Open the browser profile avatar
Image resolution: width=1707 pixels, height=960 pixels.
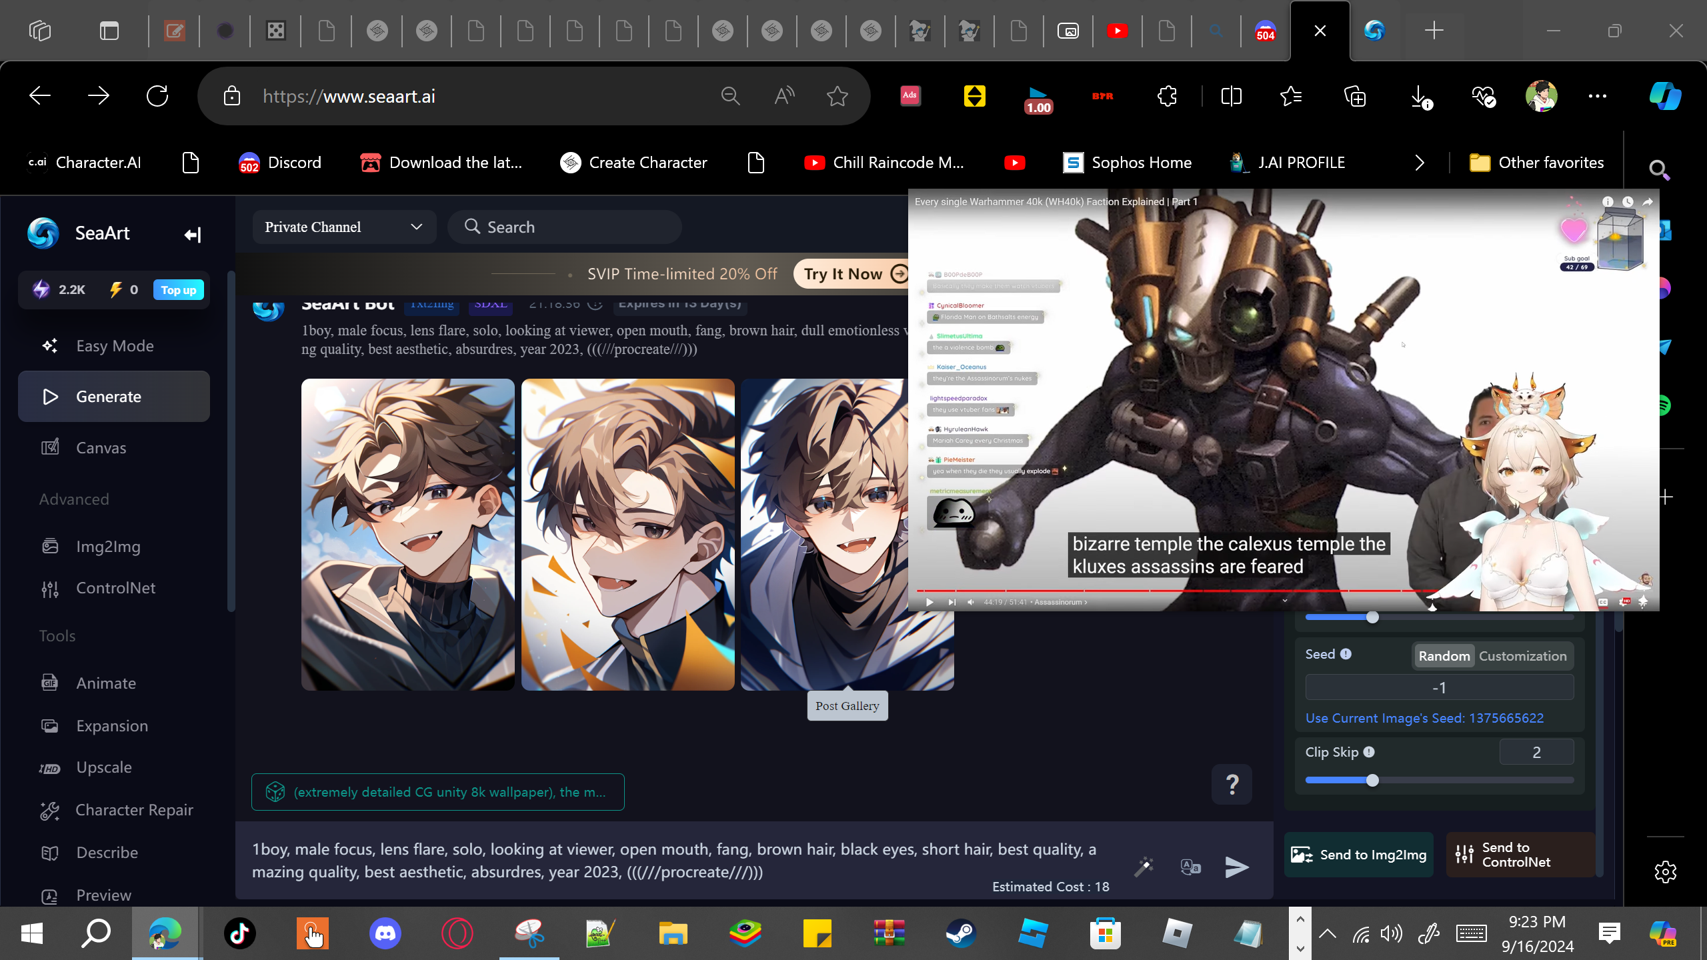(1541, 96)
